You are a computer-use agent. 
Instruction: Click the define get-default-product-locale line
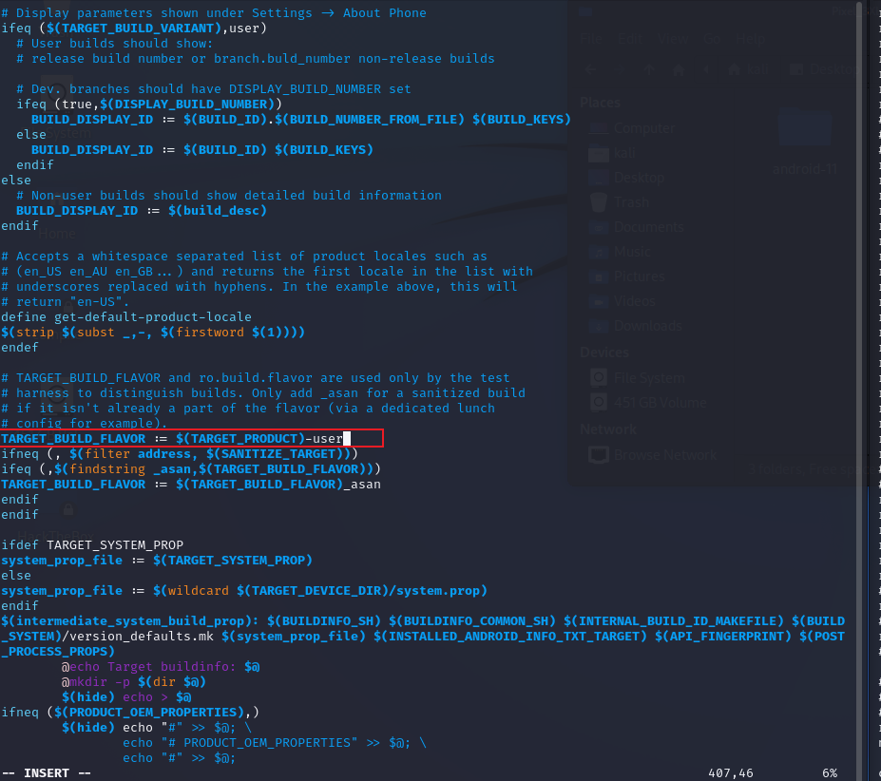click(x=125, y=316)
